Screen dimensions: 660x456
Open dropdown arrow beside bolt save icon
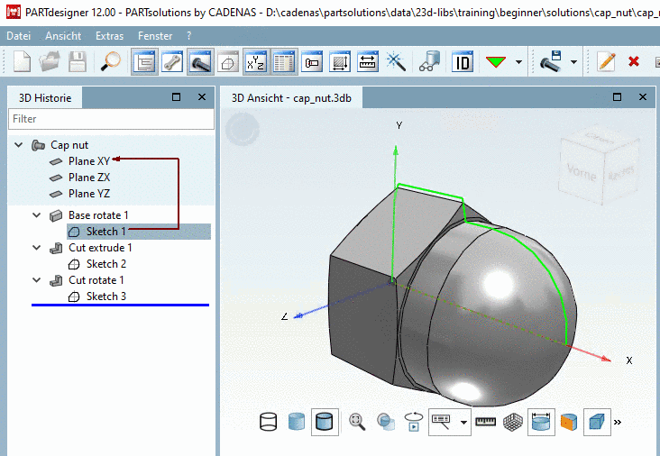tap(573, 62)
